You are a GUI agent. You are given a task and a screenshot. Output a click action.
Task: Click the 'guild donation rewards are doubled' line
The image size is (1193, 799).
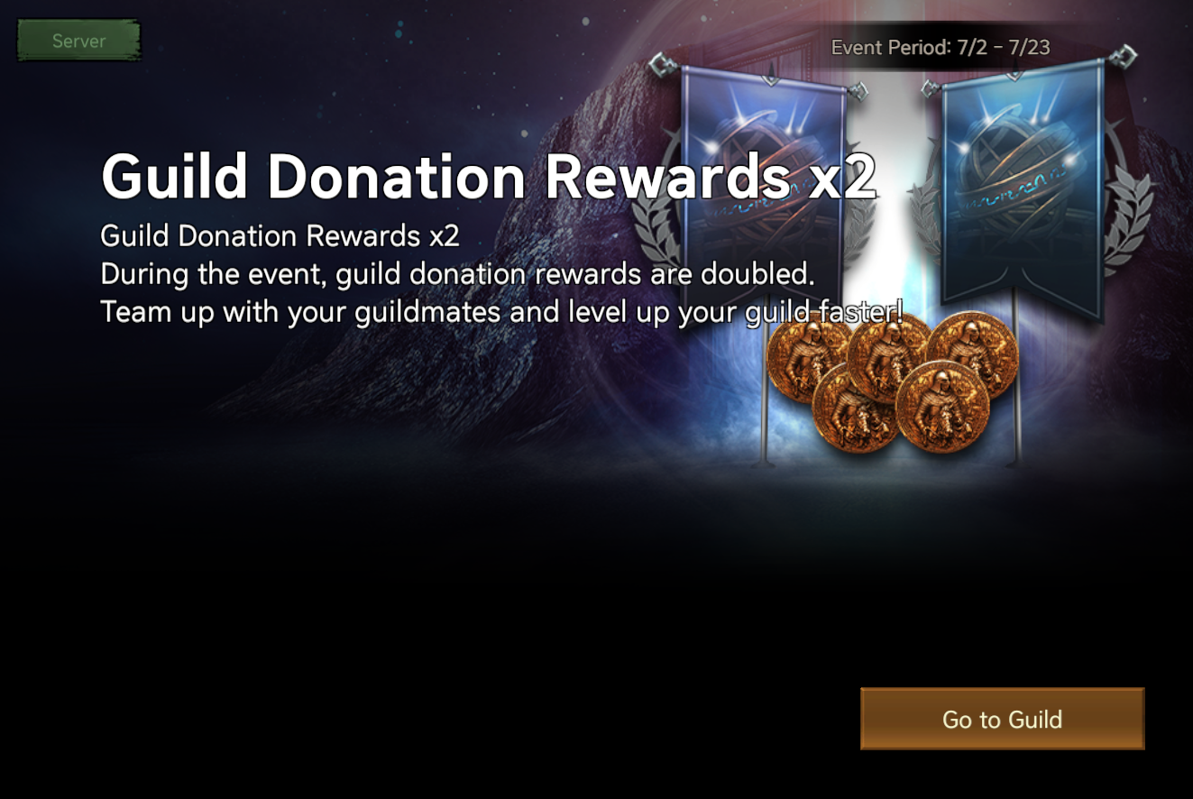[457, 273]
